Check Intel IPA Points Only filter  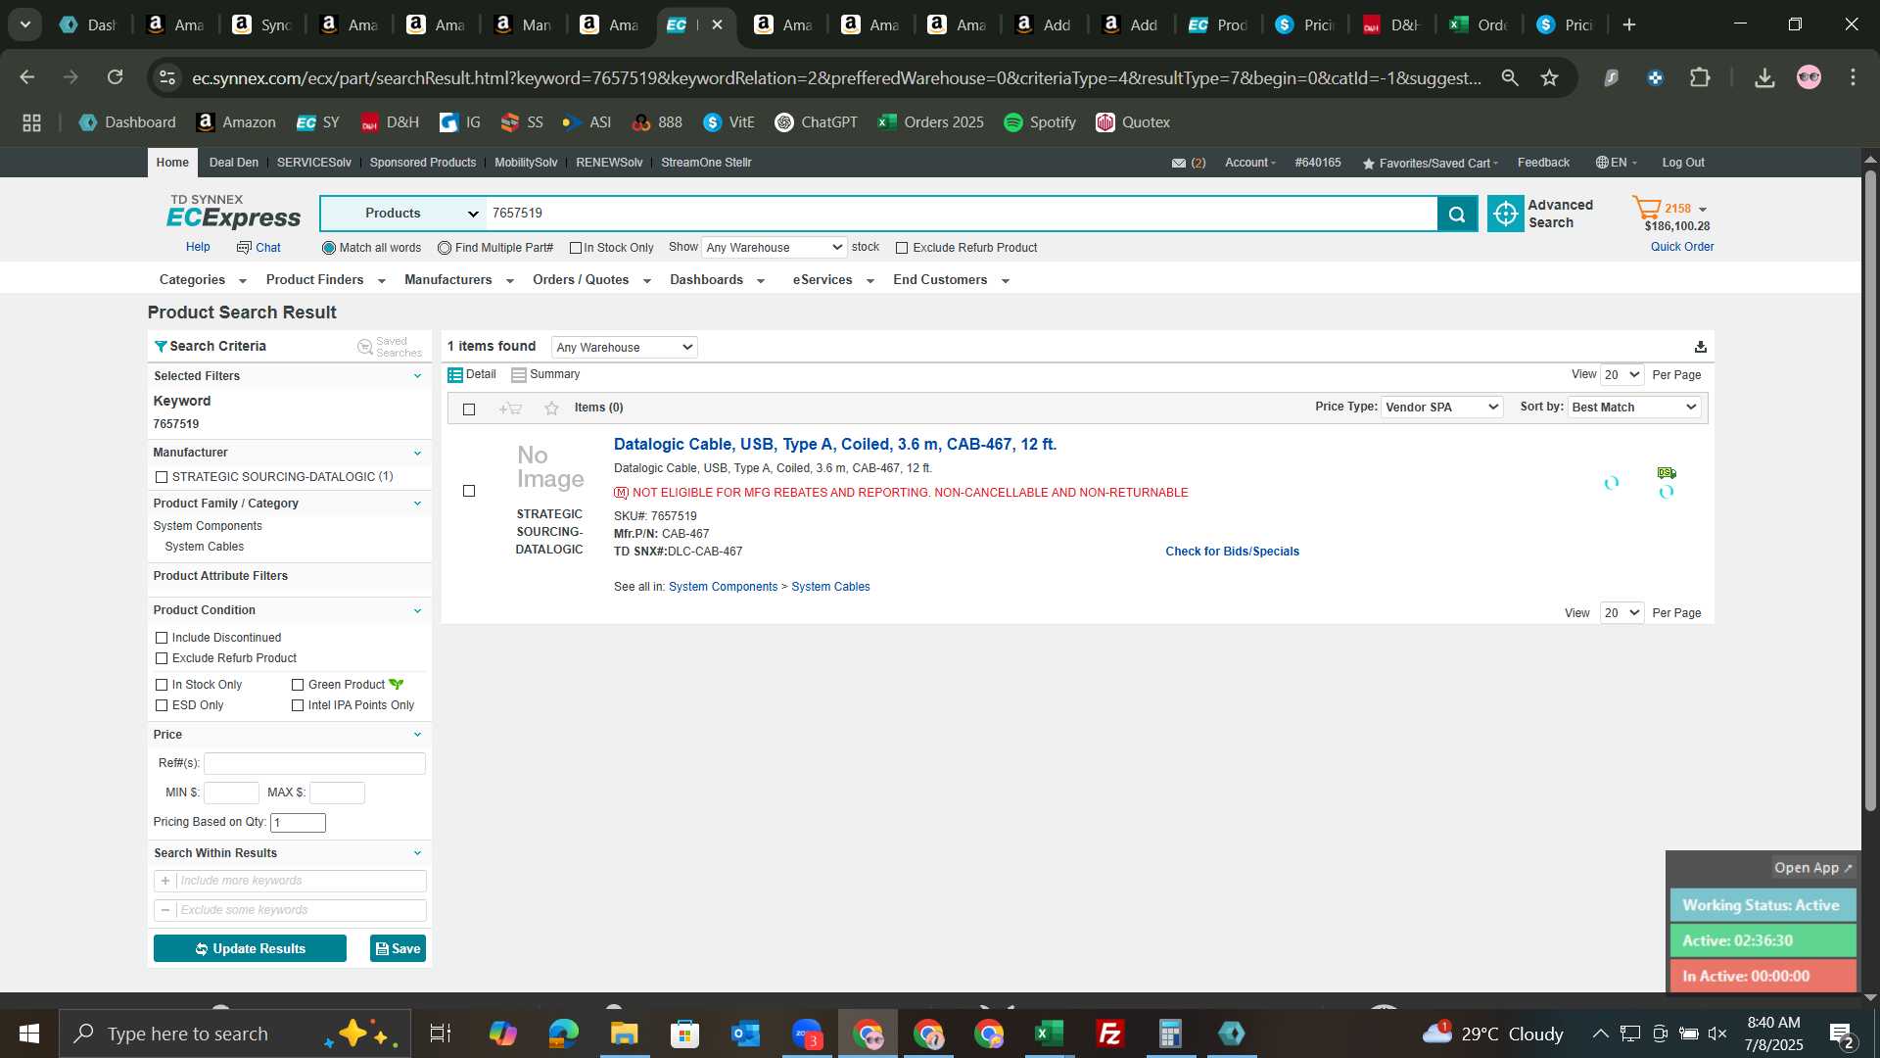coord(298,705)
